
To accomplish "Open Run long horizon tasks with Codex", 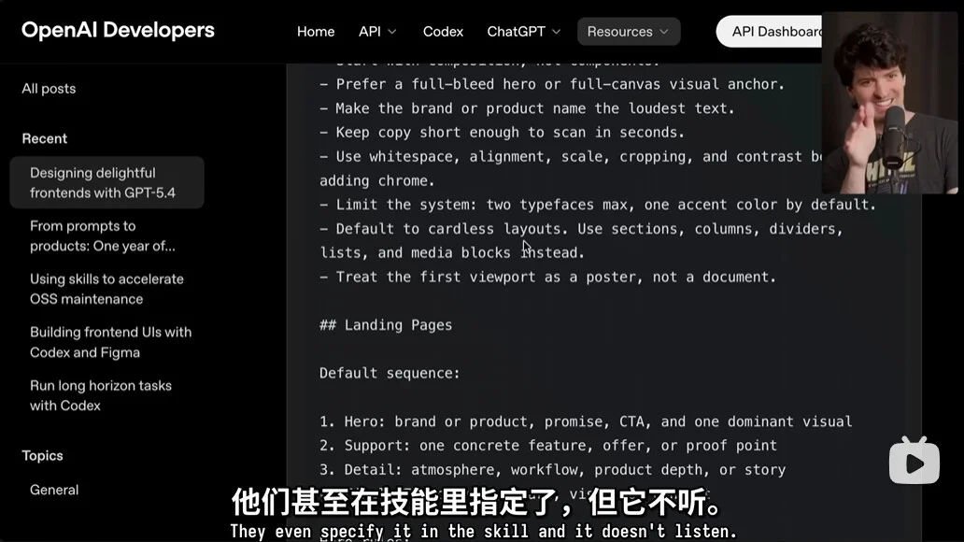I will (100, 395).
